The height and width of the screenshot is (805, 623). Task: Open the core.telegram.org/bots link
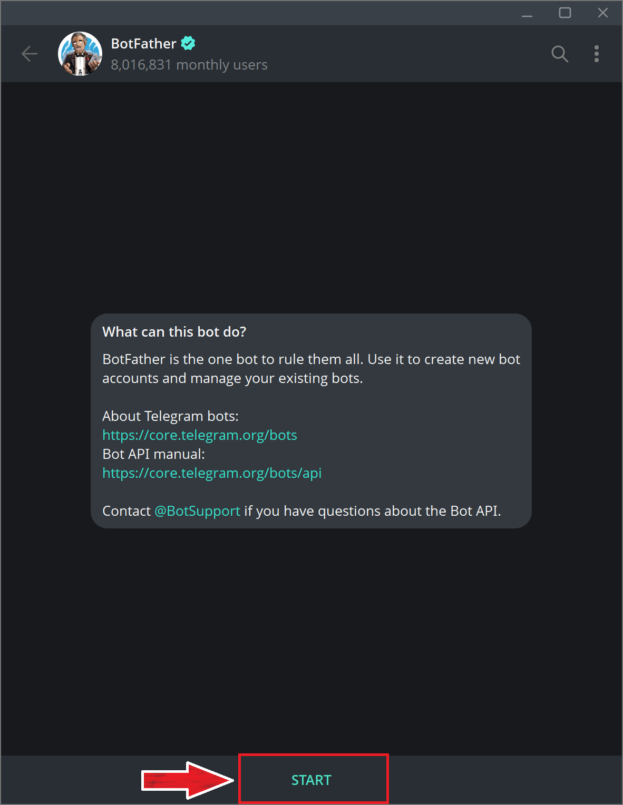pos(199,435)
